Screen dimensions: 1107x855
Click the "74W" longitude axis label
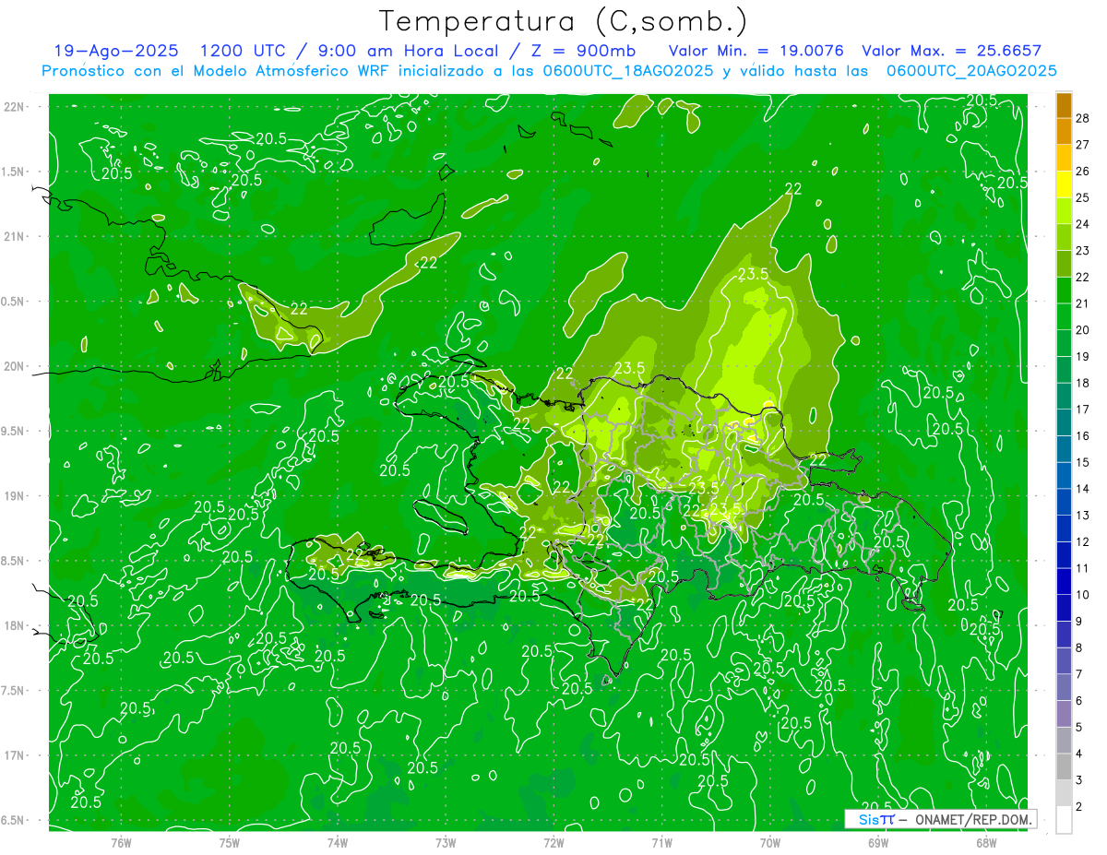tap(337, 842)
